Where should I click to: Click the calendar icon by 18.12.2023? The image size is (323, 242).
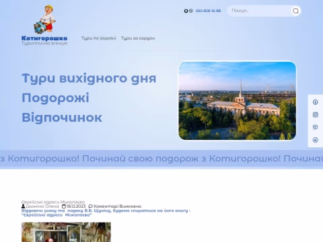coord(64,206)
